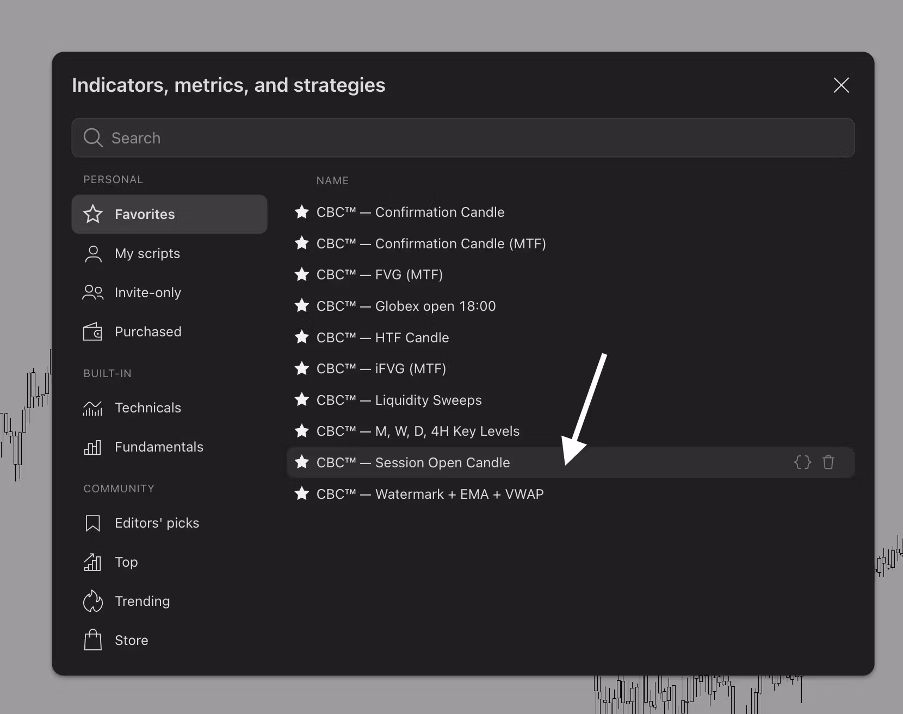Open Top community scripts

[x=126, y=562]
